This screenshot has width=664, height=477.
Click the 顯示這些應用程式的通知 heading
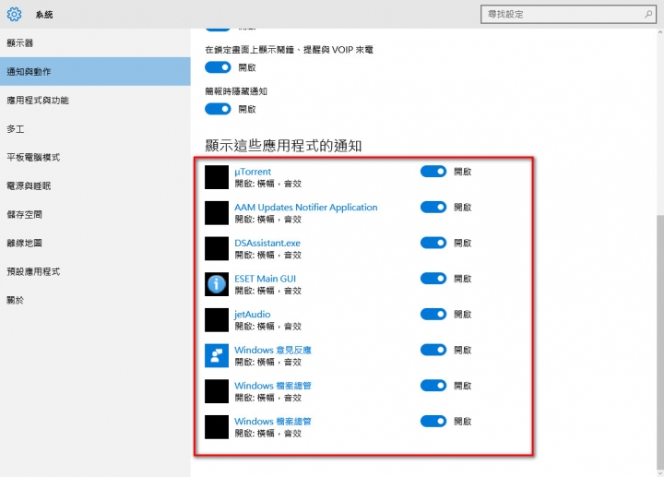click(283, 146)
